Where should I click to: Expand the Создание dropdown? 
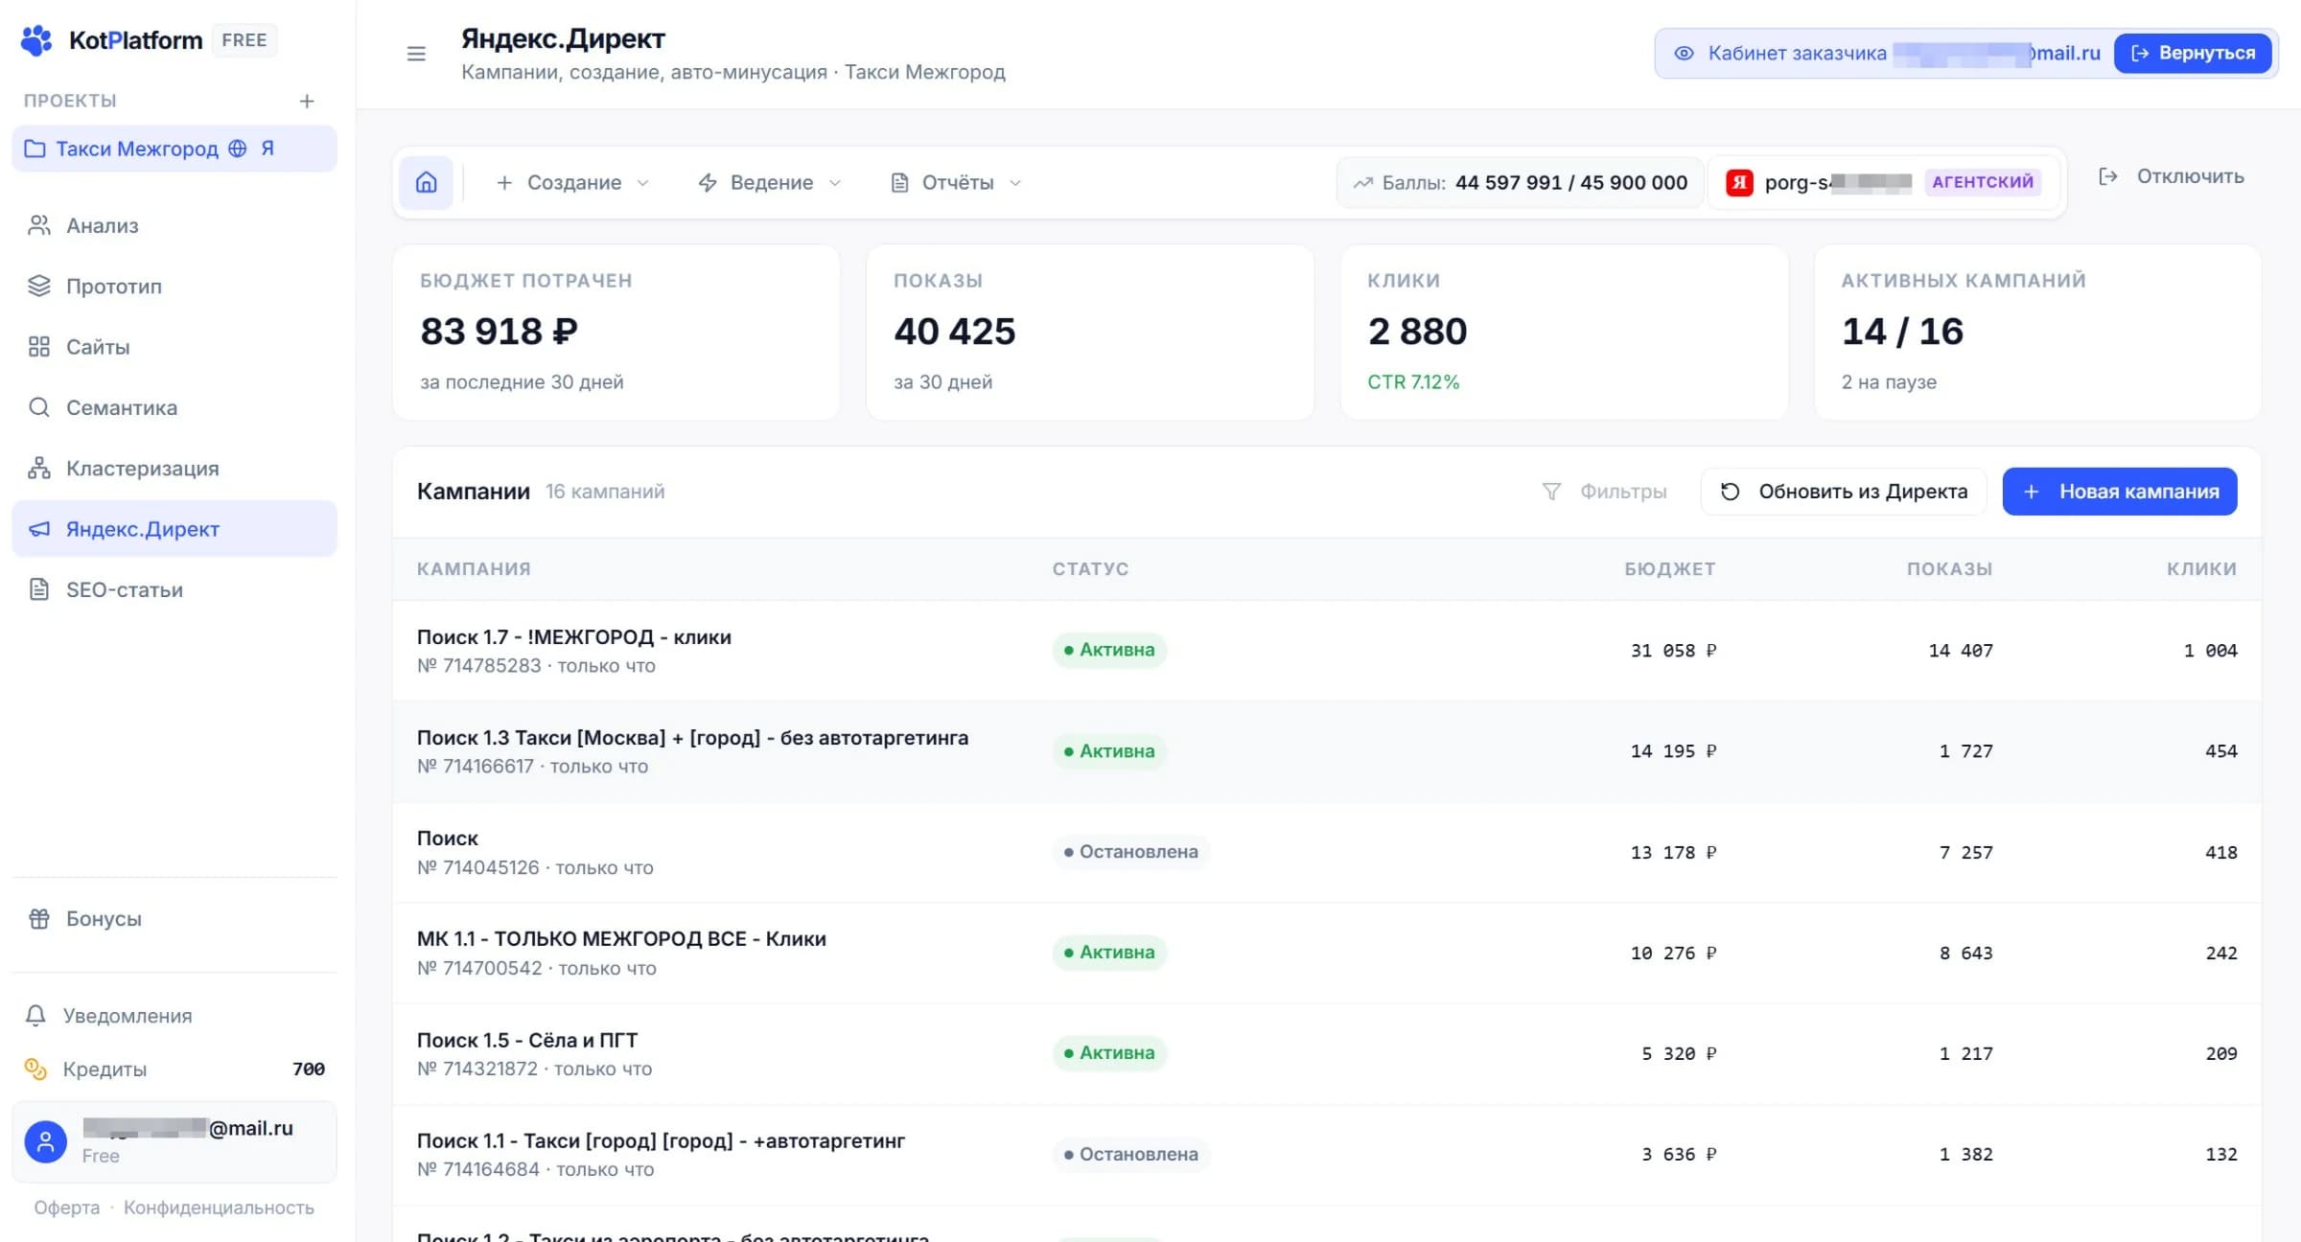[572, 182]
